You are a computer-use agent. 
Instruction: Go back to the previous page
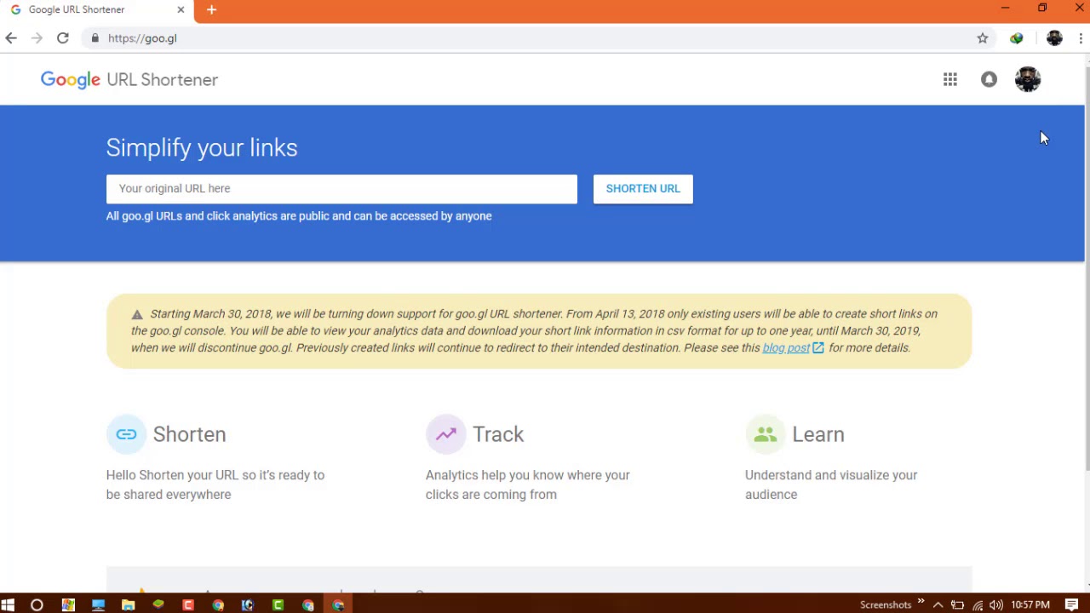pyautogui.click(x=11, y=38)
